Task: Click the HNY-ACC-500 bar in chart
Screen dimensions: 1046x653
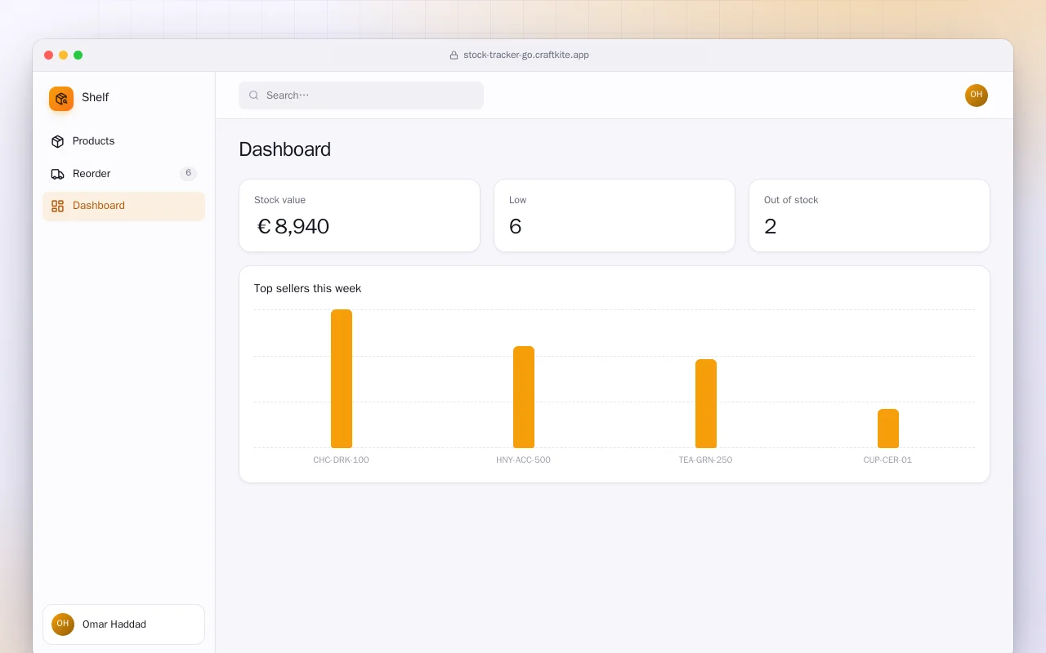Action: [x=524, y=398]
